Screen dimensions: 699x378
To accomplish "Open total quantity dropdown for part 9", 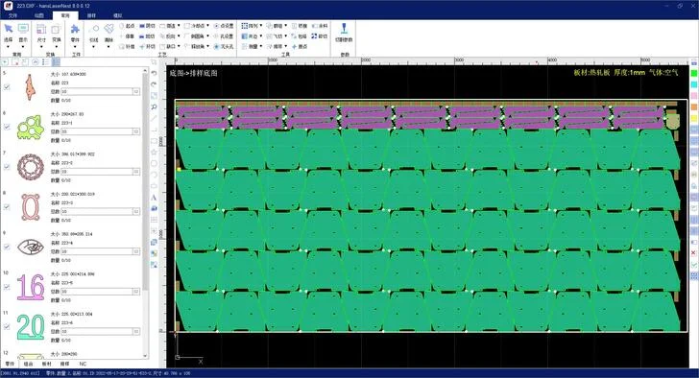I will [136, 251].
